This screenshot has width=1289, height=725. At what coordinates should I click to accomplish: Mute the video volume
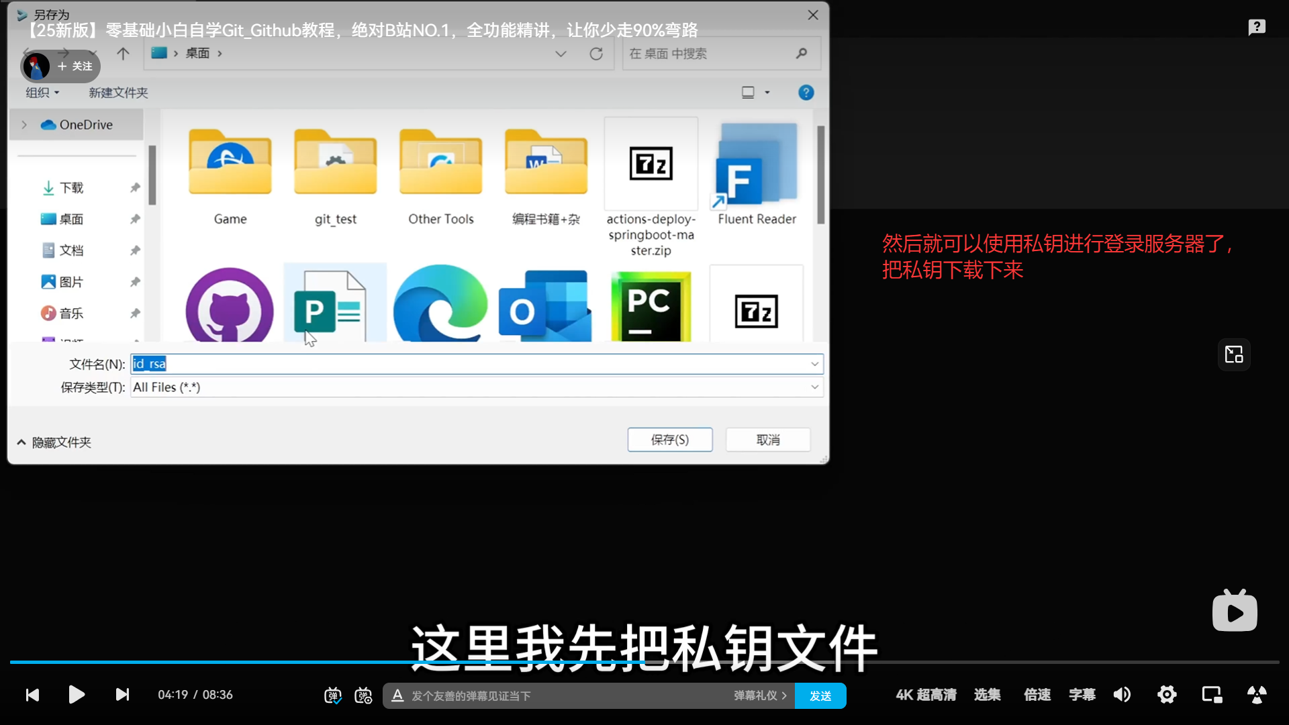point(1122,695)
